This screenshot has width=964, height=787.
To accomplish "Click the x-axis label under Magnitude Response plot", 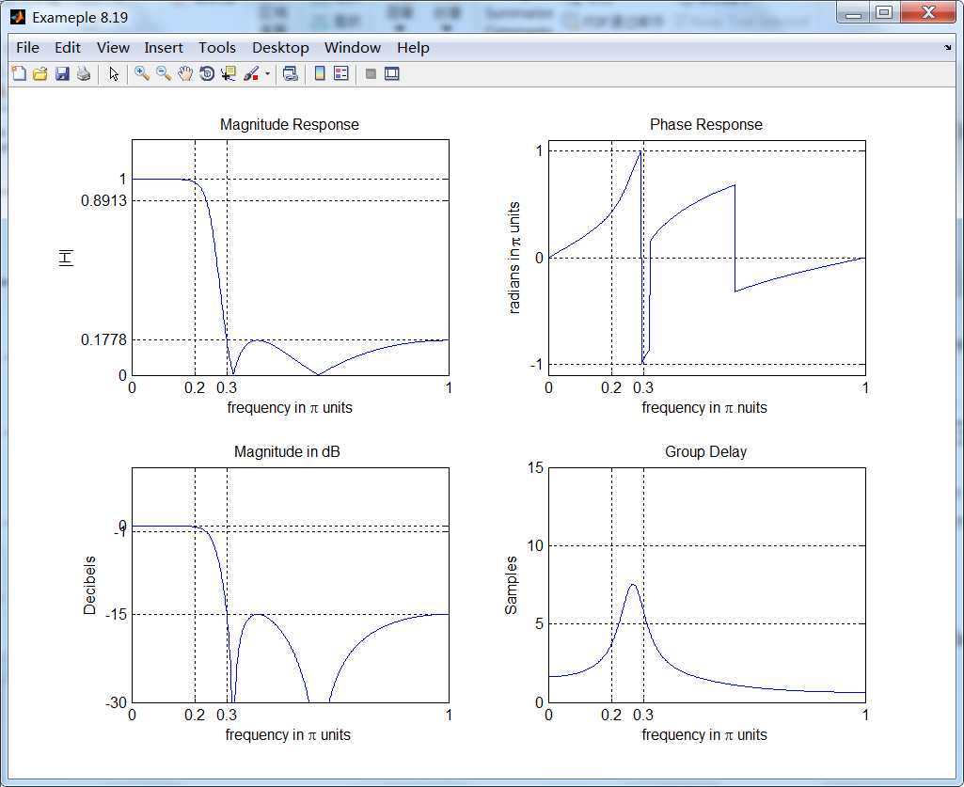I will [290, 408].
